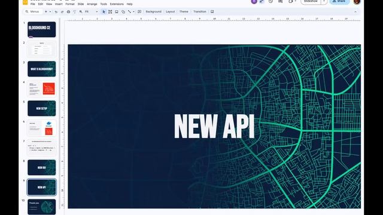The height and width of the screenshot is (215, 383).
Task: Select slide 2 thumbnail
Action: pos(41,49)
